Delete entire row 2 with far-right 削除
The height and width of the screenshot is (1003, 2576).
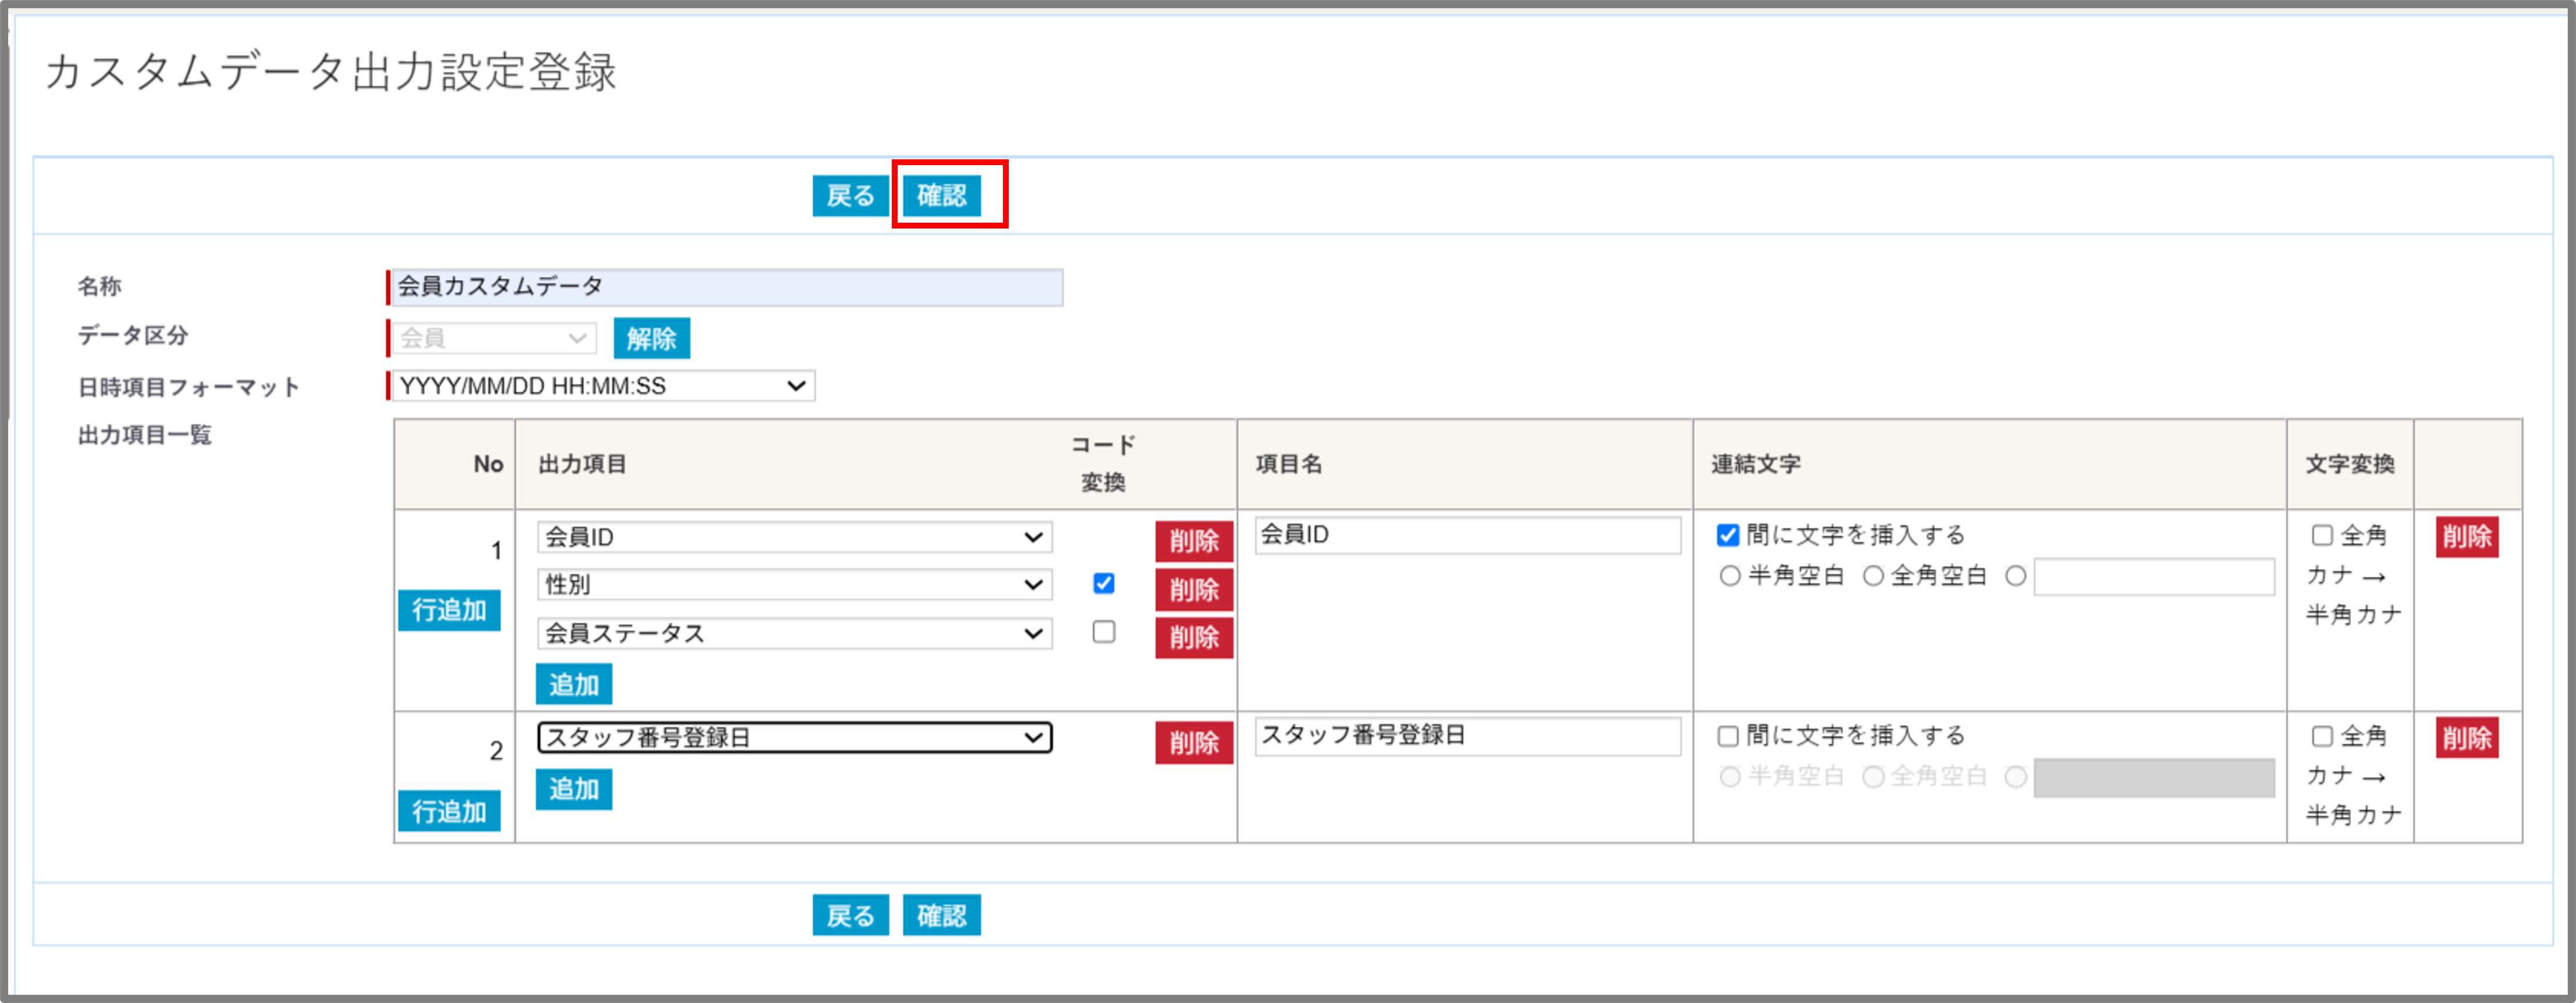2466,737
